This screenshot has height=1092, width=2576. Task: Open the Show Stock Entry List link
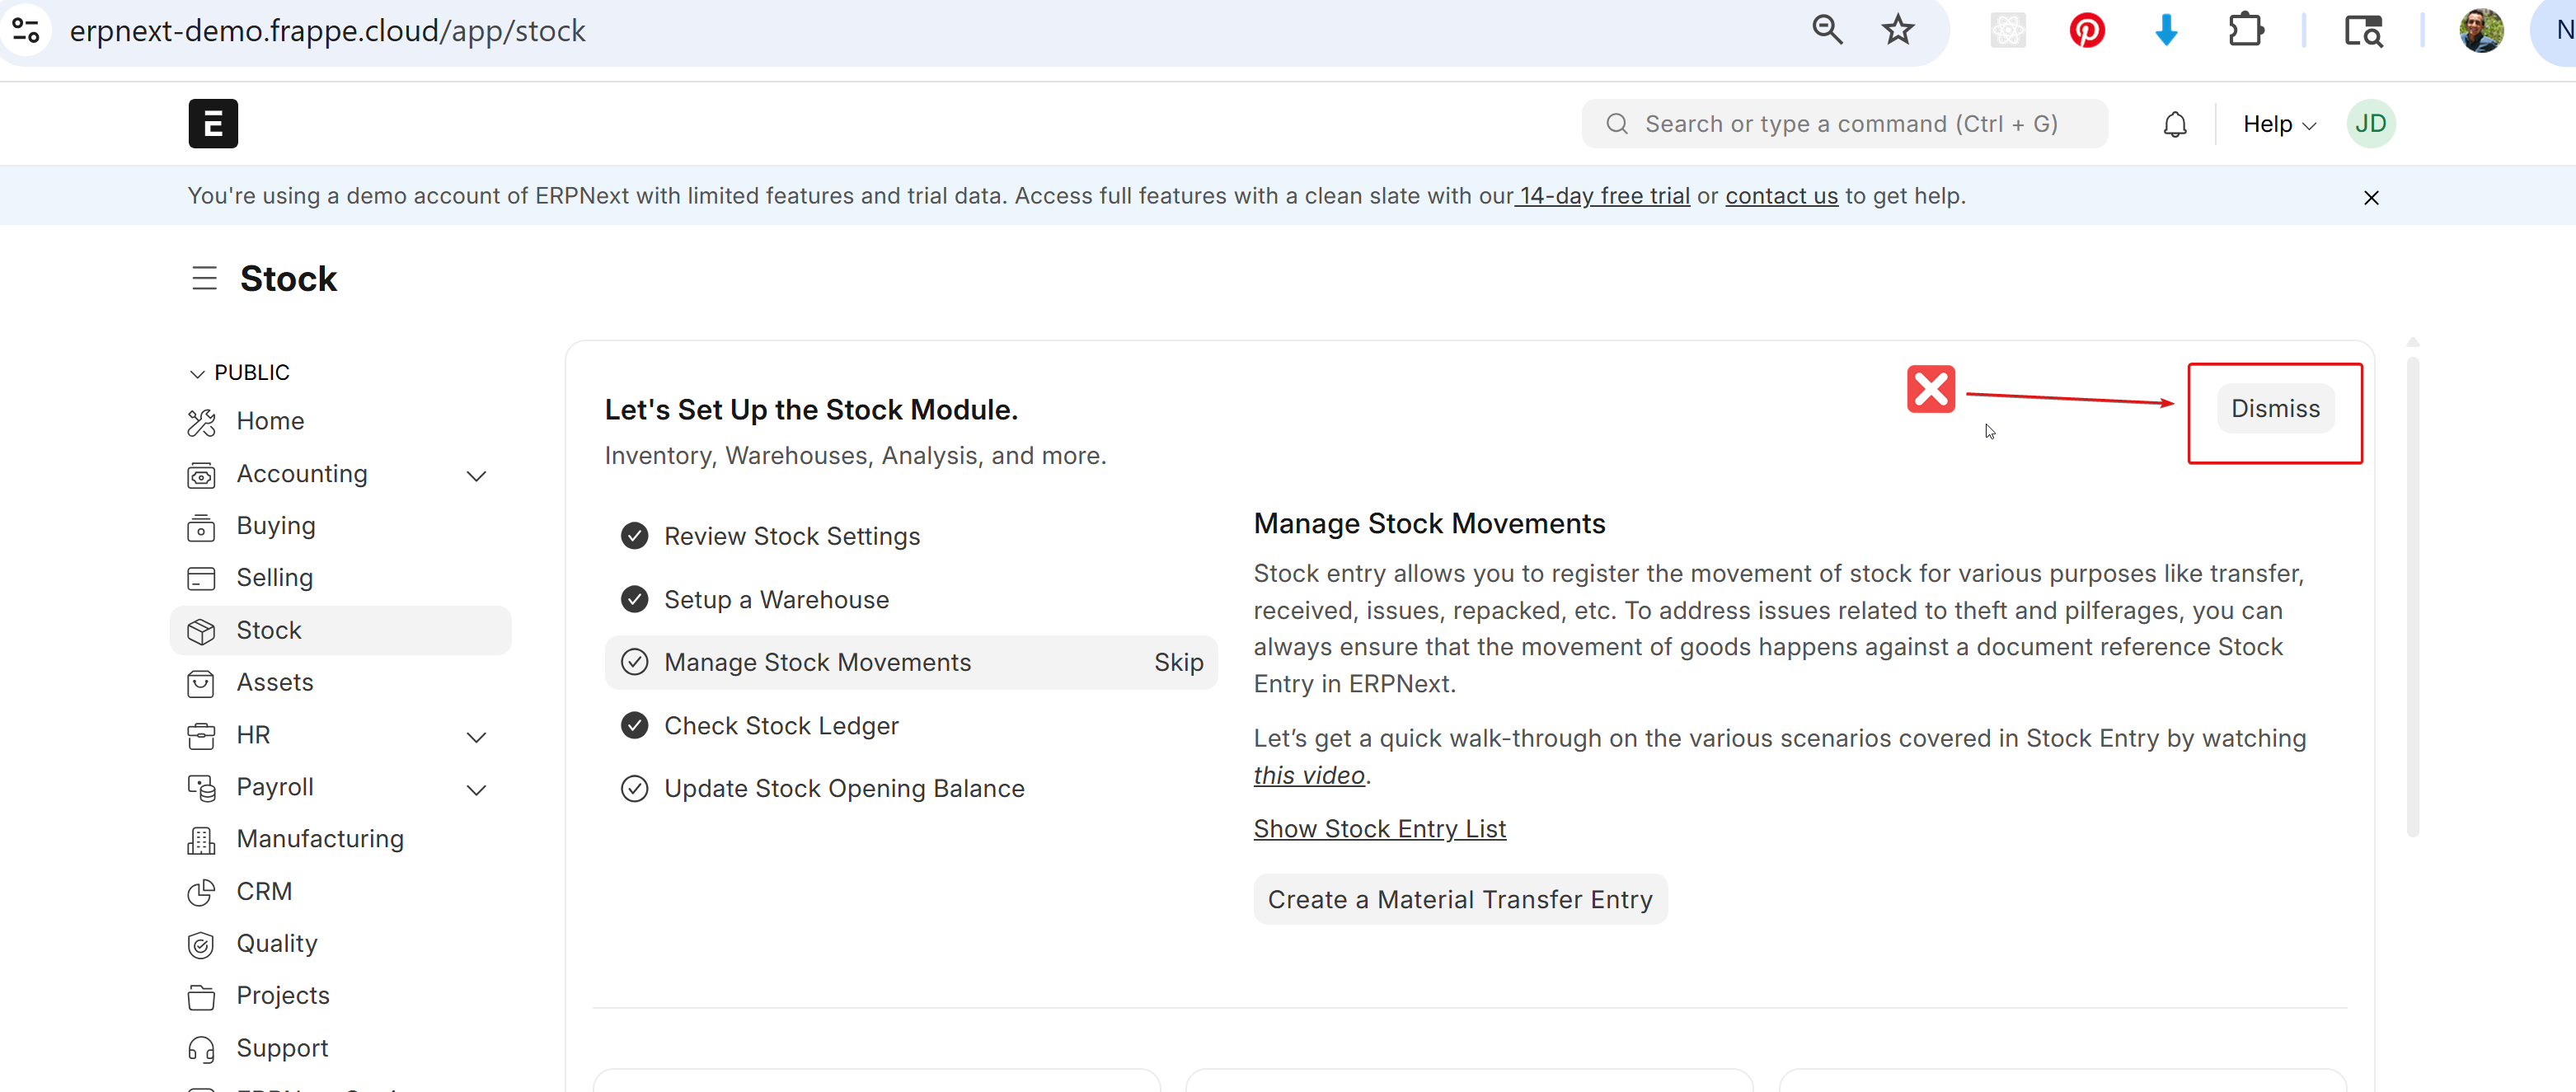point(1379,829)
